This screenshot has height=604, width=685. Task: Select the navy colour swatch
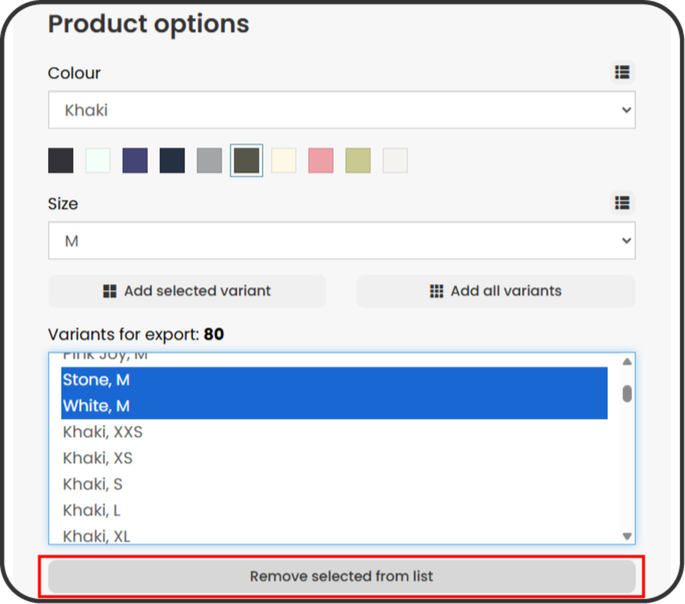click(172, 160)
